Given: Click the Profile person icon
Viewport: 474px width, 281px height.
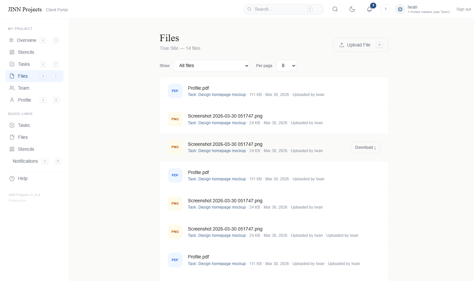Looking at the screenshot, I should (x=12, y=100).
